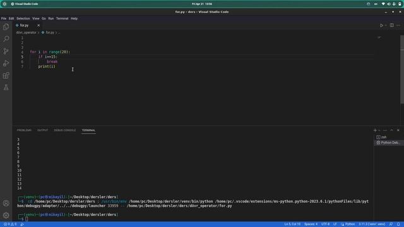Open the Manage gear icon

pyautogui.click(x=6, y=215)
